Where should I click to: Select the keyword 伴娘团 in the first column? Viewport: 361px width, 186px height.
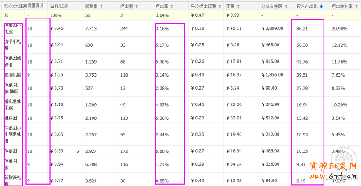pos(11,152)
